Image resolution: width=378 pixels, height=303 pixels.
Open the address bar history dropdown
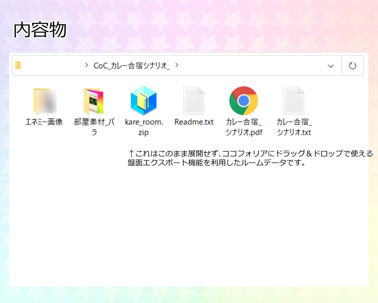[331, 65]
